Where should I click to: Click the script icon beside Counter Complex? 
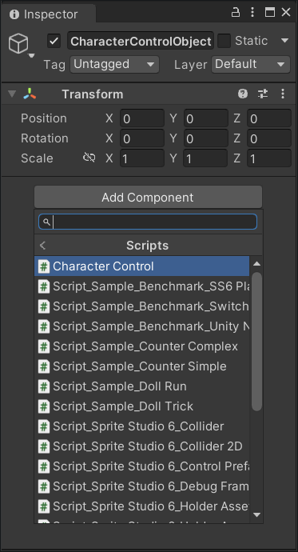44,346
